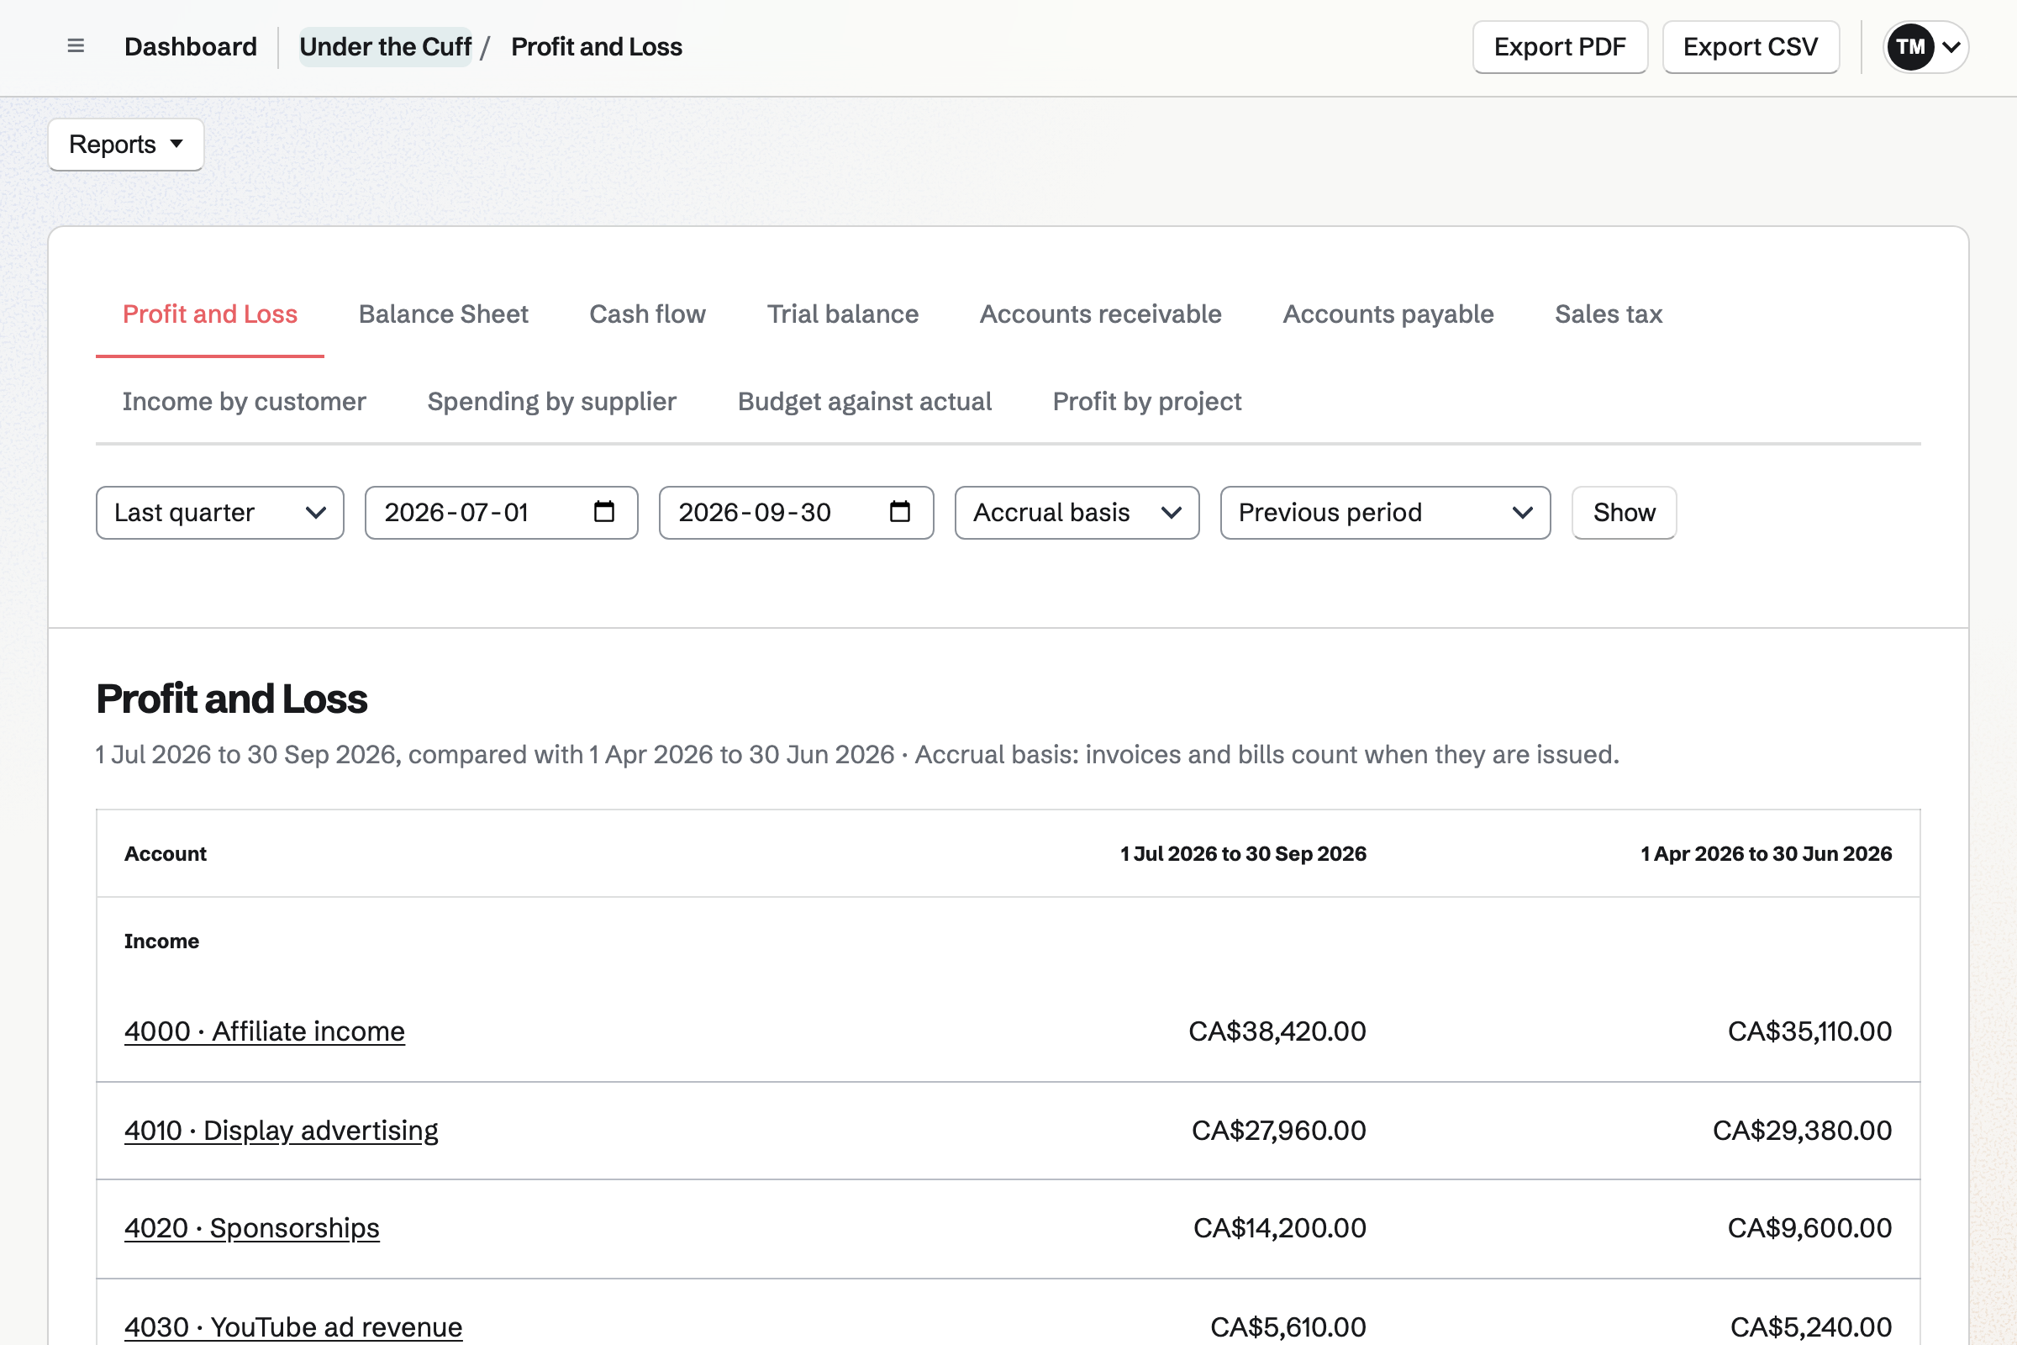The height and width of the screenshot is (1345, 2017).
Task: Open the Previous period comparison dropdown
Action: (x=1385, y=513)
